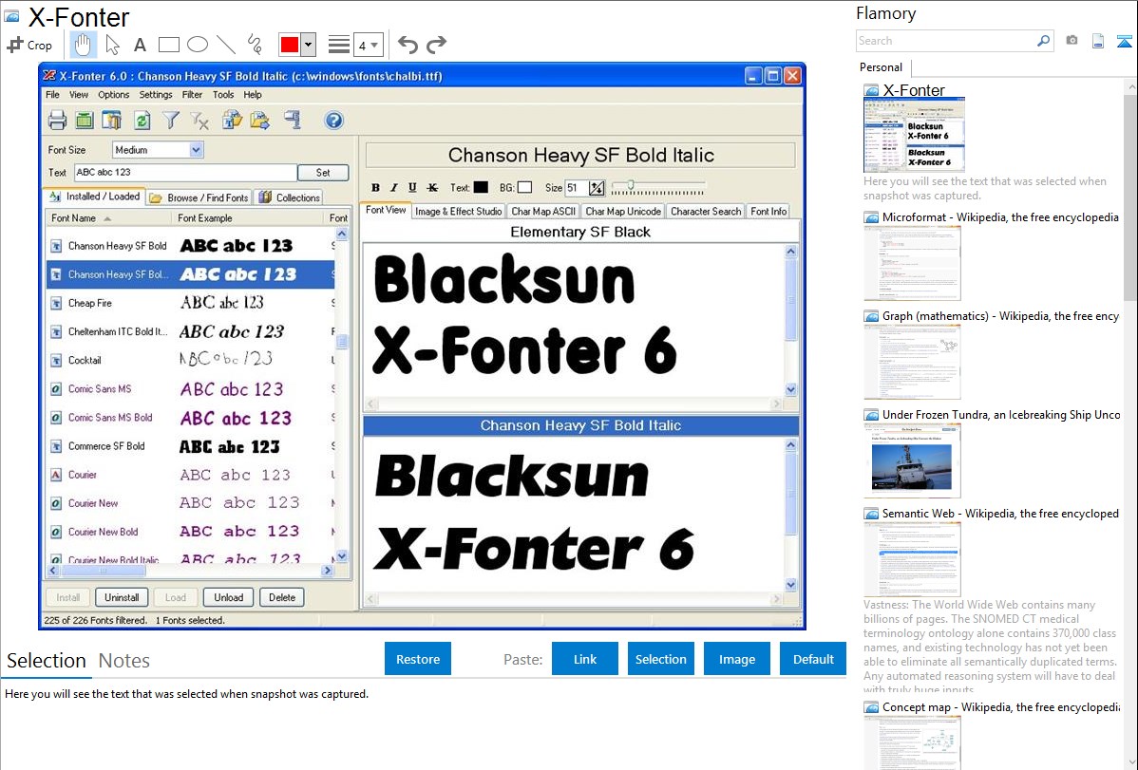
Task: Click the Unload button
Action: [228, 597]
